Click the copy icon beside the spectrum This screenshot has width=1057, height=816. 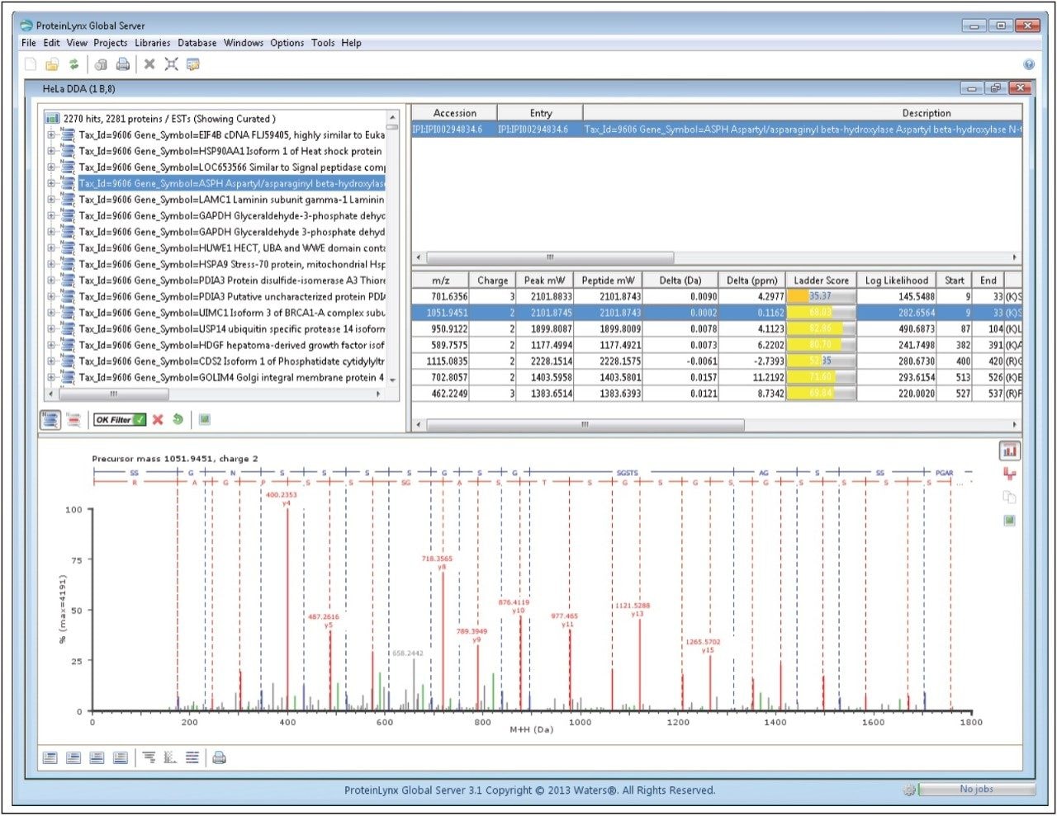click(1009, 497)
